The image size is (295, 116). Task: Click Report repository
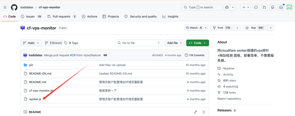coord(229,99)
